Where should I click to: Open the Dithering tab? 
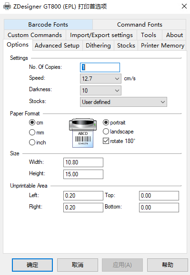point(98,46)
